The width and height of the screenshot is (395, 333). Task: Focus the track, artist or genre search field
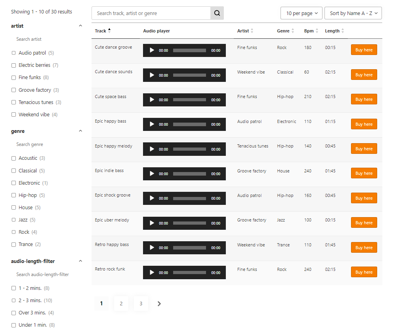click(151, 13)
